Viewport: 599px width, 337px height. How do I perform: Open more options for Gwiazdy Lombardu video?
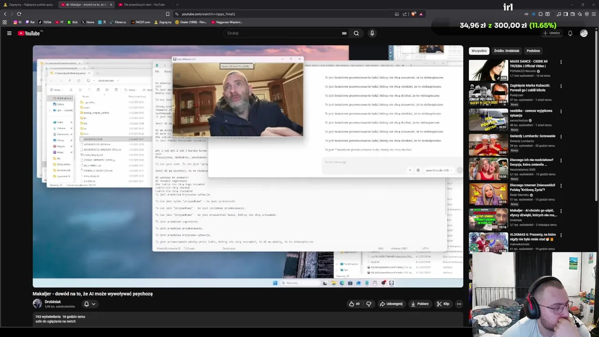pyautogui.click(x=561, y=137)
